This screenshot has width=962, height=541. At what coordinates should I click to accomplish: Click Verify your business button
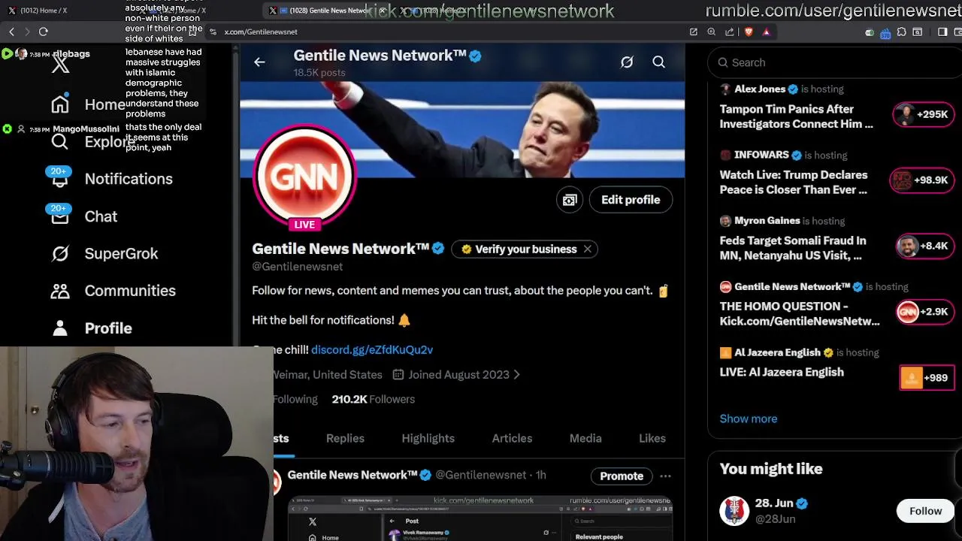pyautogui.click(x=519, y=249)
